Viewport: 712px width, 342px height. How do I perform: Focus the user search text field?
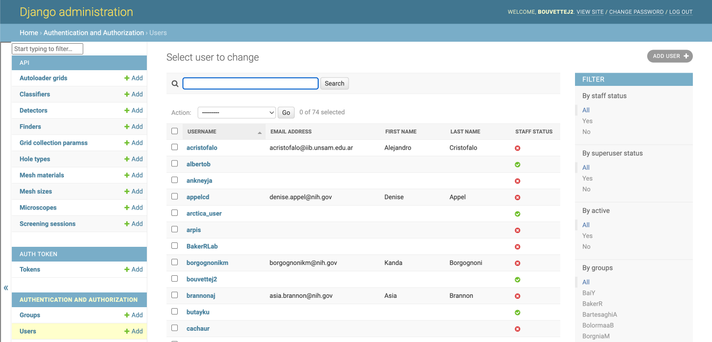pos(250,83)
